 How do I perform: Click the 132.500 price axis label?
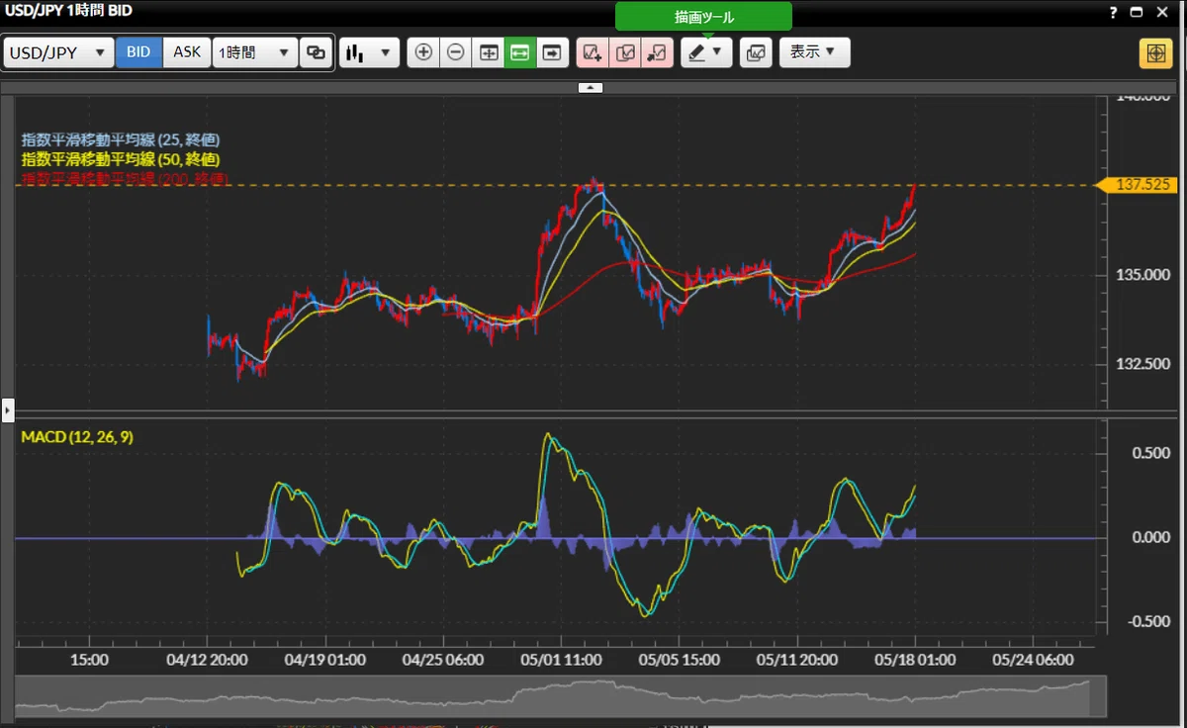point(1142,364)
